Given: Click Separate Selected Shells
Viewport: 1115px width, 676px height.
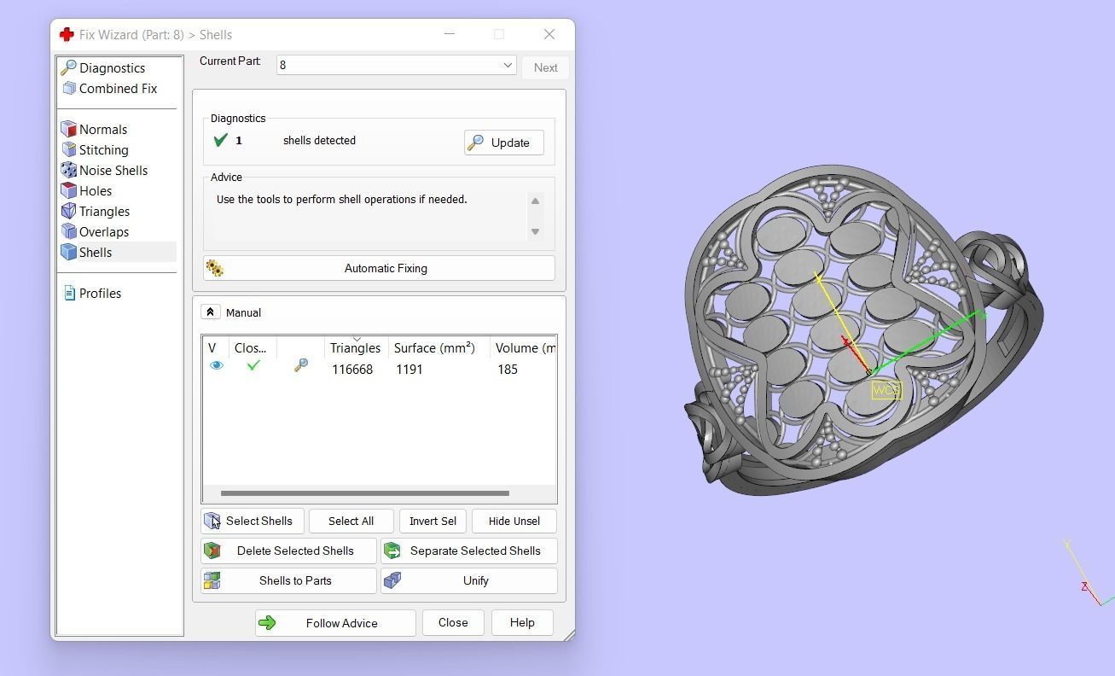Looking at the screenshot, I should click(469, 551).
